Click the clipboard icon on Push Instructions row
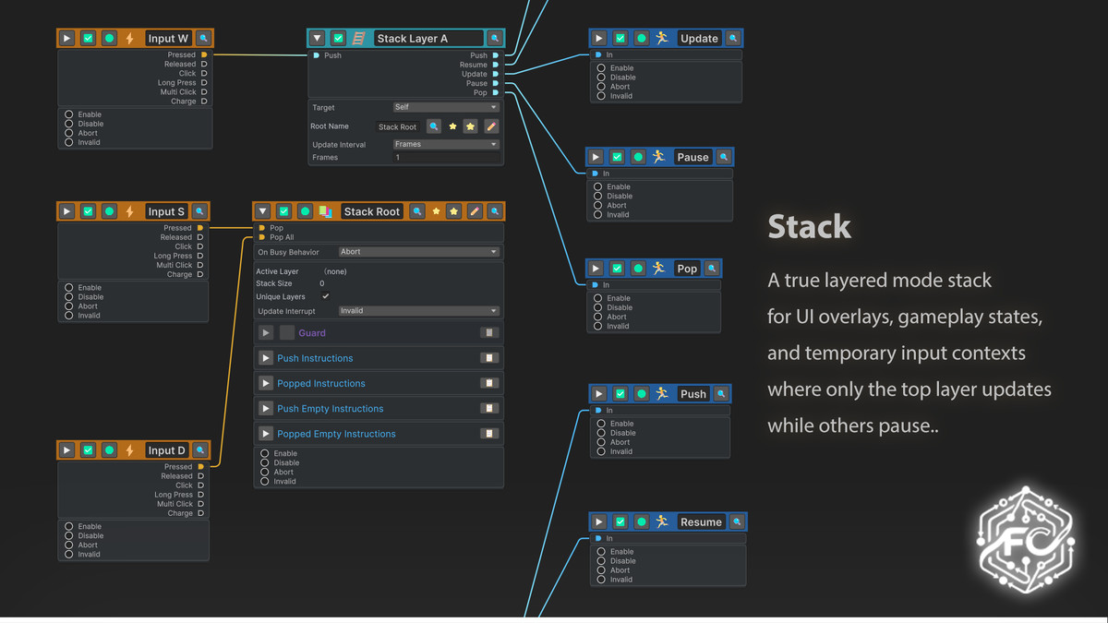1108x623 pixels. click(489, 358)
